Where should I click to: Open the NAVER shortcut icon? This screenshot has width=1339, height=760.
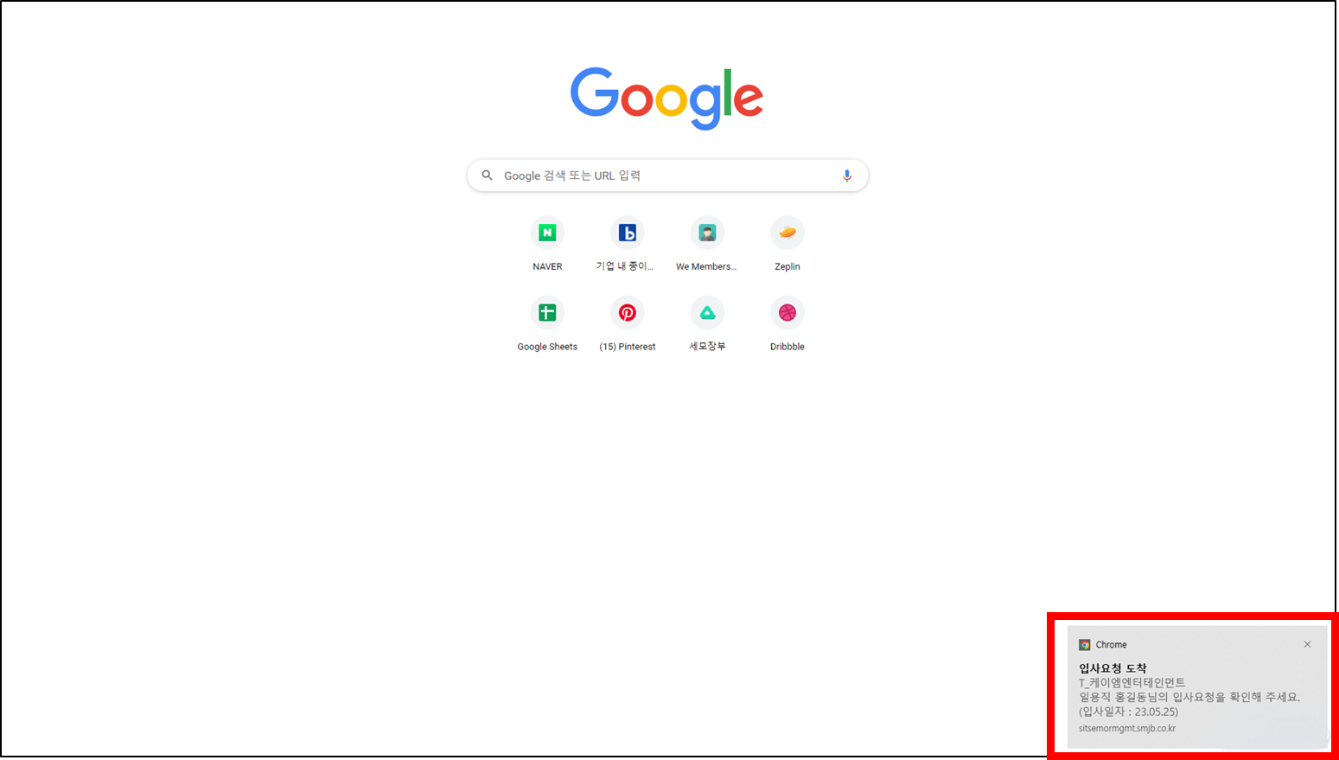(x=547, y=233)
